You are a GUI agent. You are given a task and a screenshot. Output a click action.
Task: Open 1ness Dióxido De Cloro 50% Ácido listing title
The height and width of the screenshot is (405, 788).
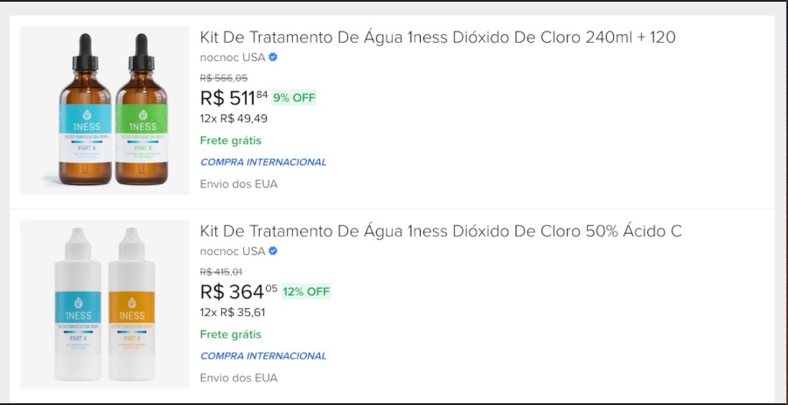(441, 231)
